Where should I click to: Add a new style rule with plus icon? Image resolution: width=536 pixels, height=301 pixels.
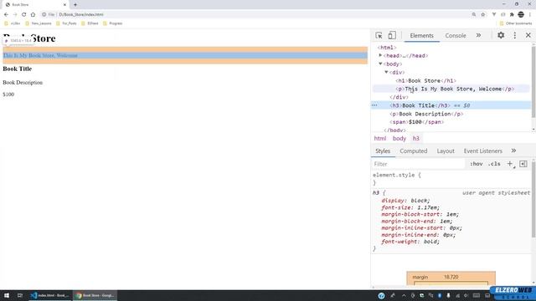coord(510,164)
